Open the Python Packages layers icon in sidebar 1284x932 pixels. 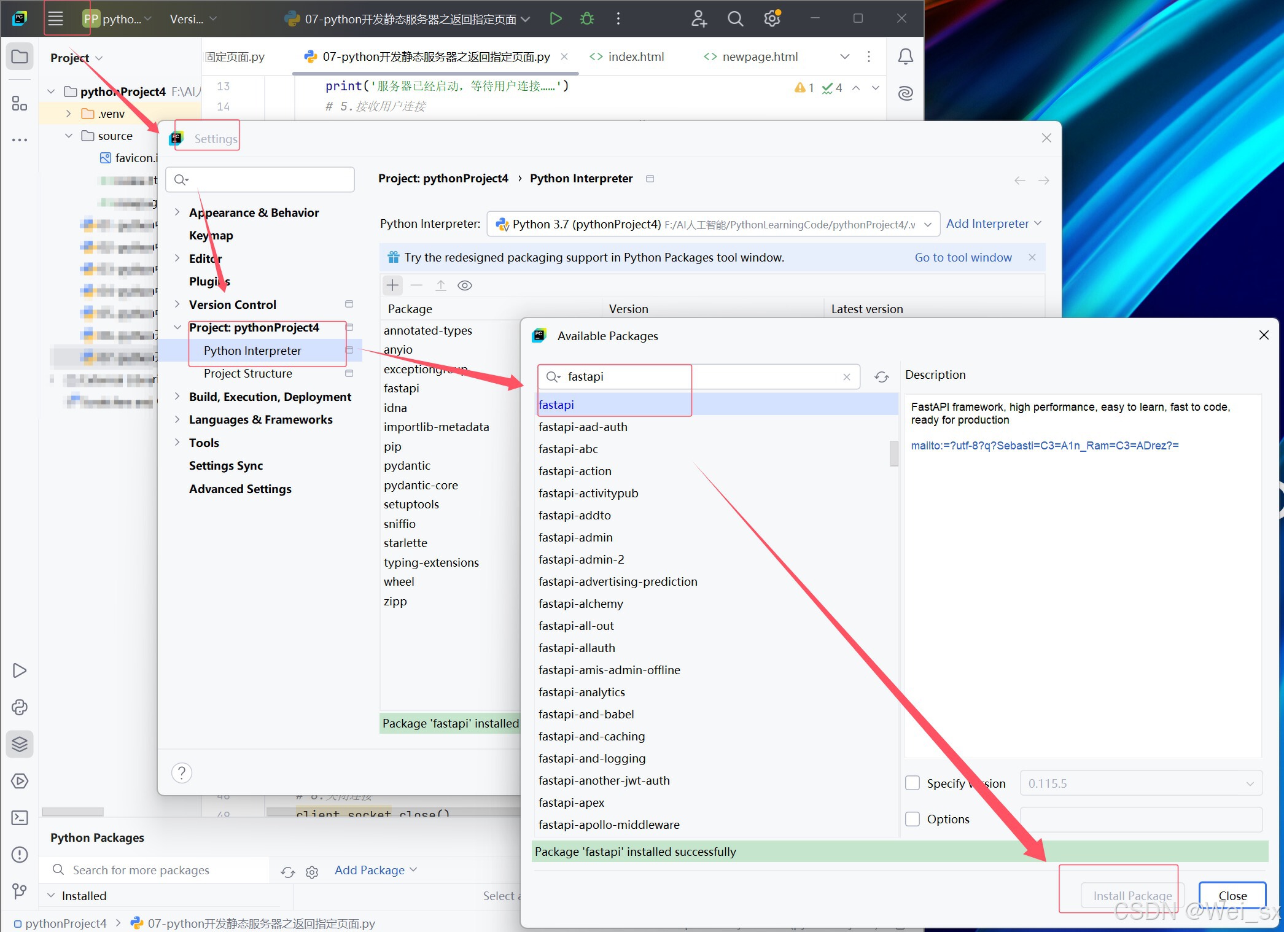[x=20, y=744]
